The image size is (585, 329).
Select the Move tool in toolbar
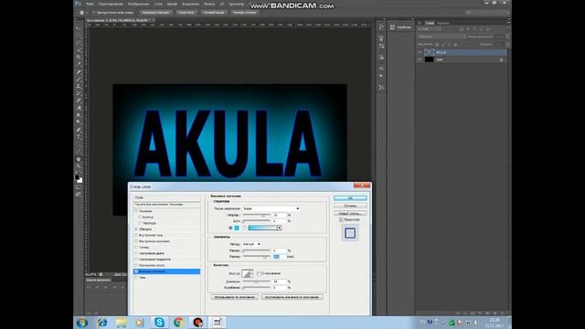pos(79,28)
